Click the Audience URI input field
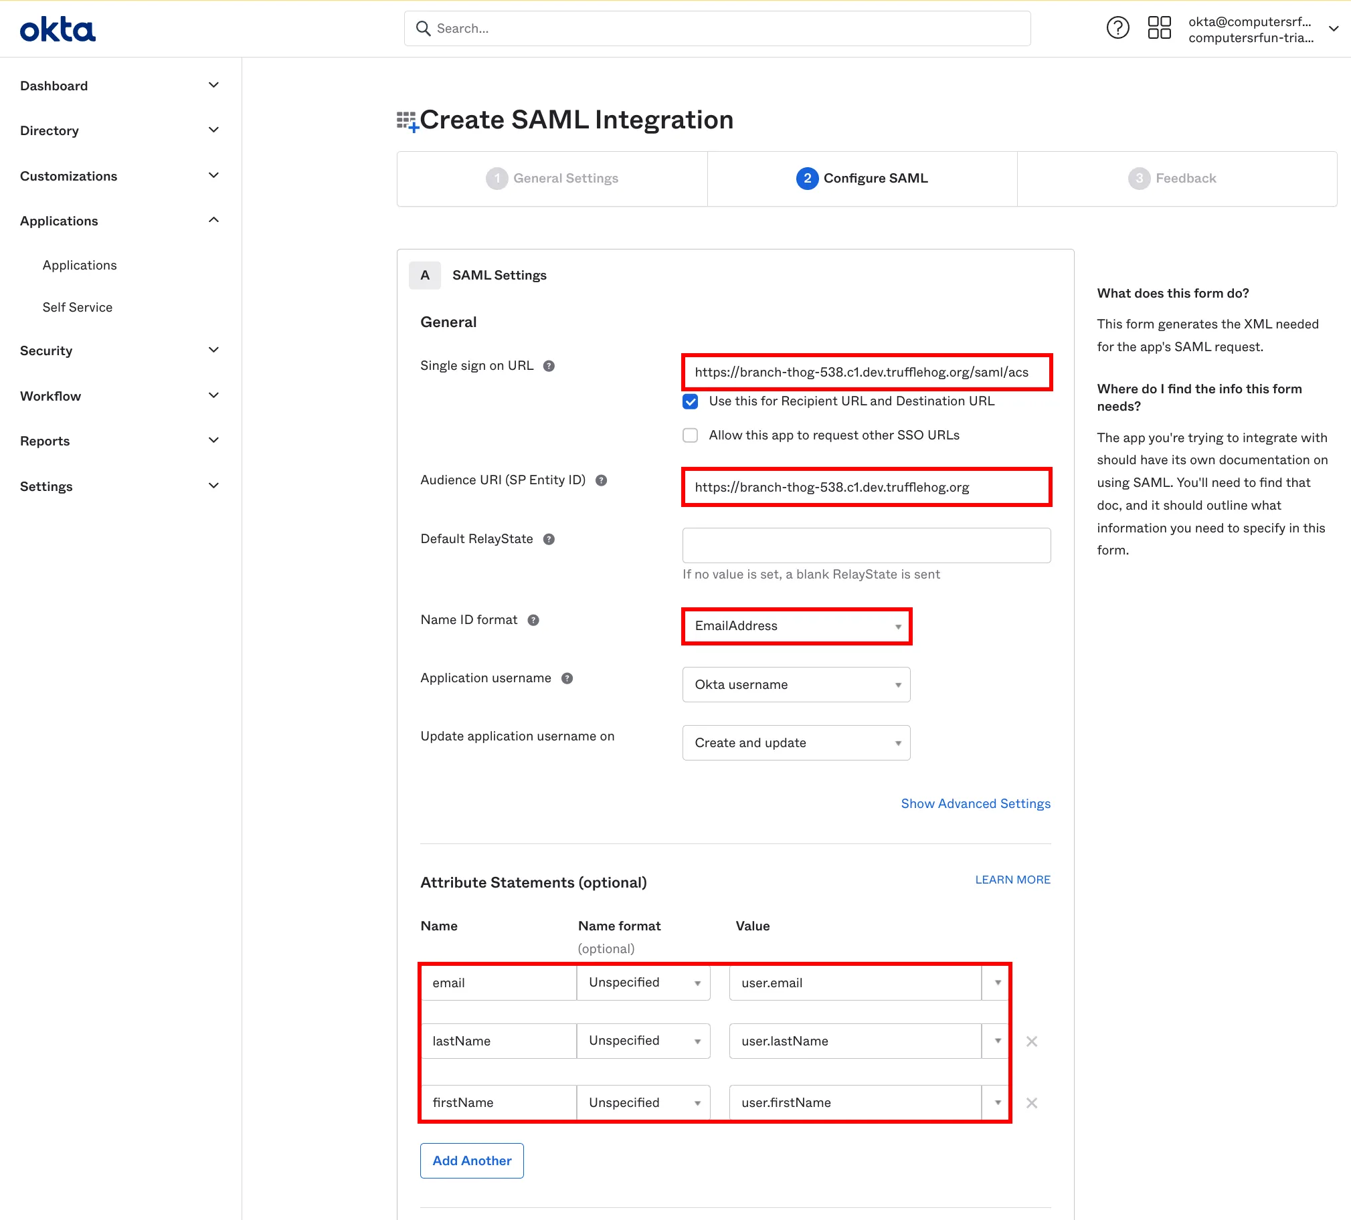The width and height of the screenshot is (1351, 1220). tap(867, 487)
